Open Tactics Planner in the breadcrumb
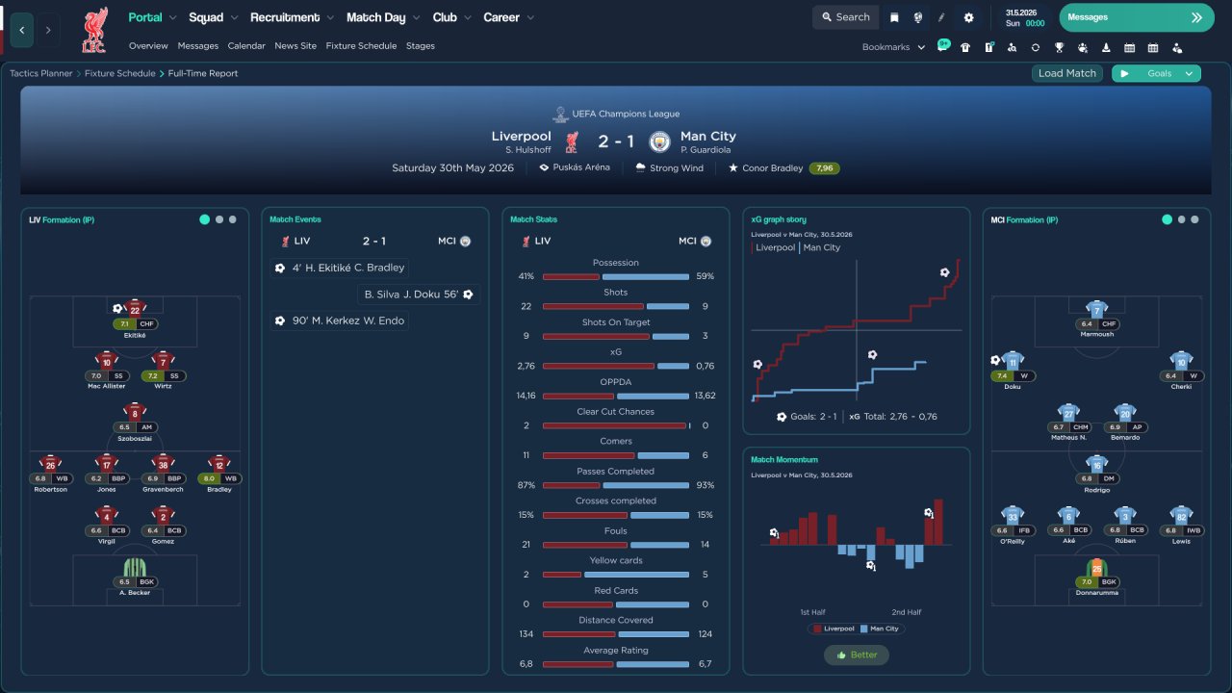The image size is (1232, 693). click(x=40, y=73)
